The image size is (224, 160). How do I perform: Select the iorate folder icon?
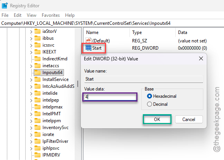tap(38, 134)
